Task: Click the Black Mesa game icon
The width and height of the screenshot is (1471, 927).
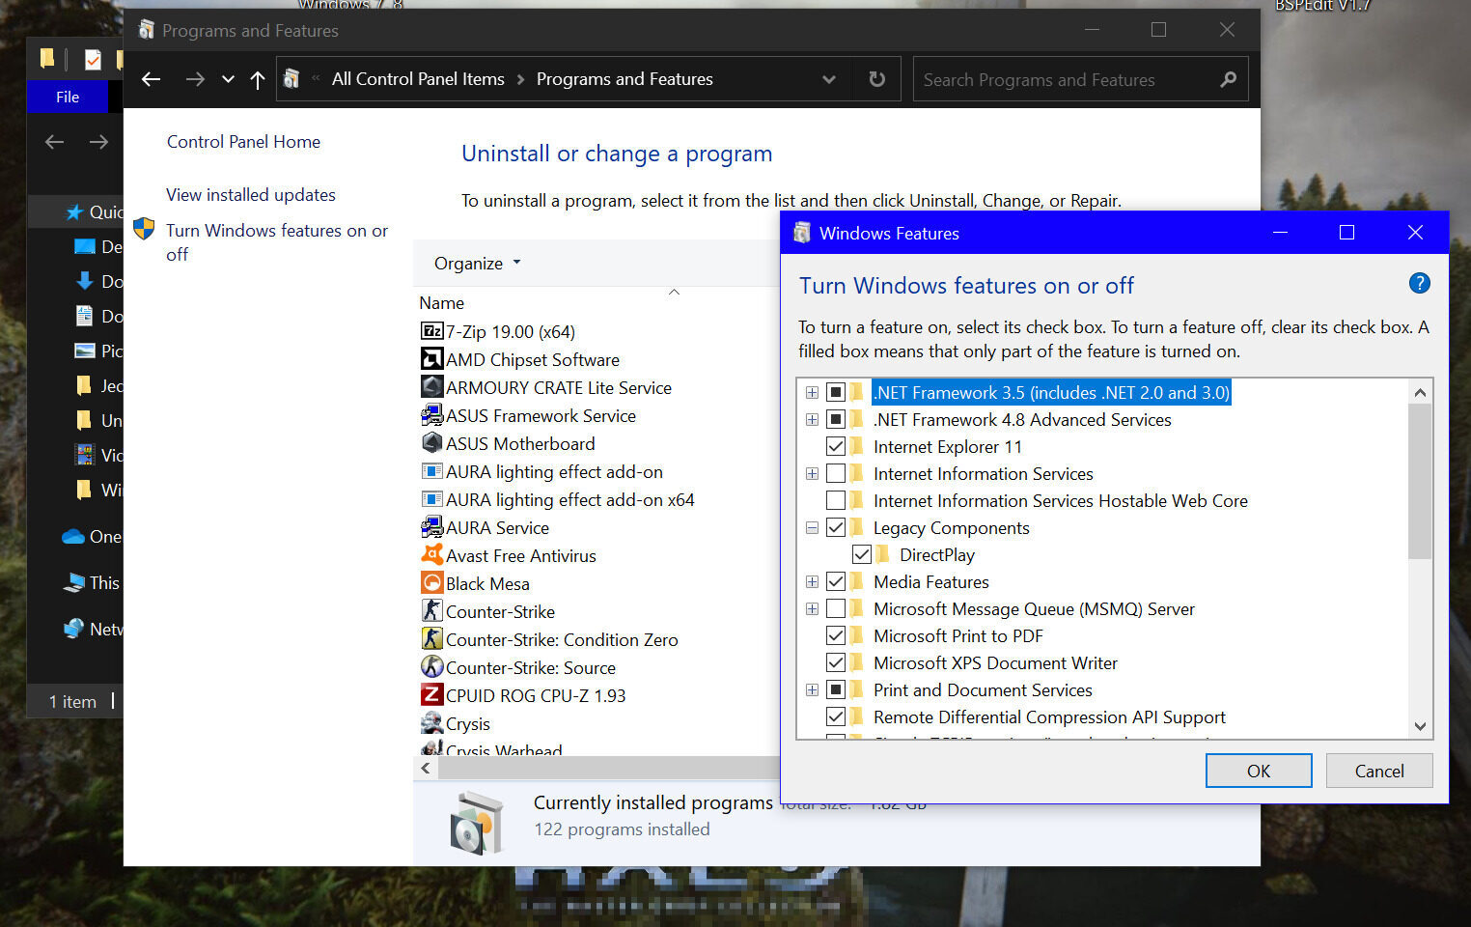Action: click(x=431, y=583)
